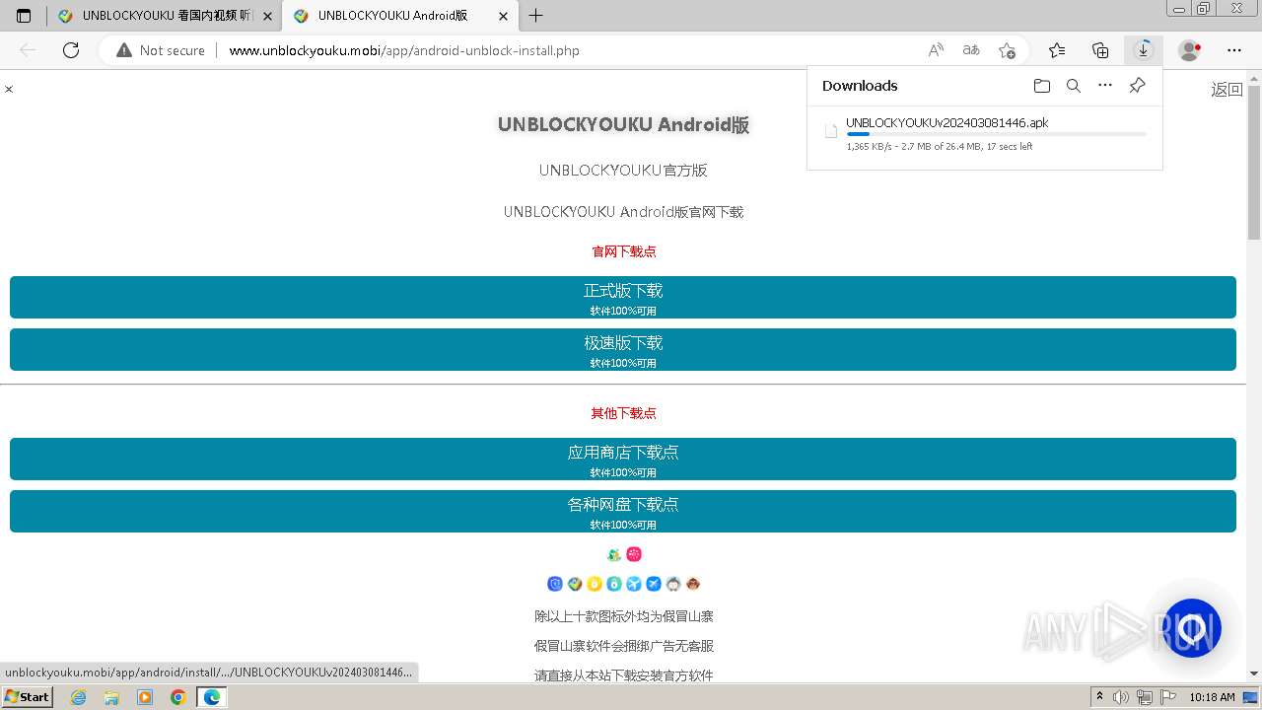Click the Downloads toolbar button

[1144, 50]
